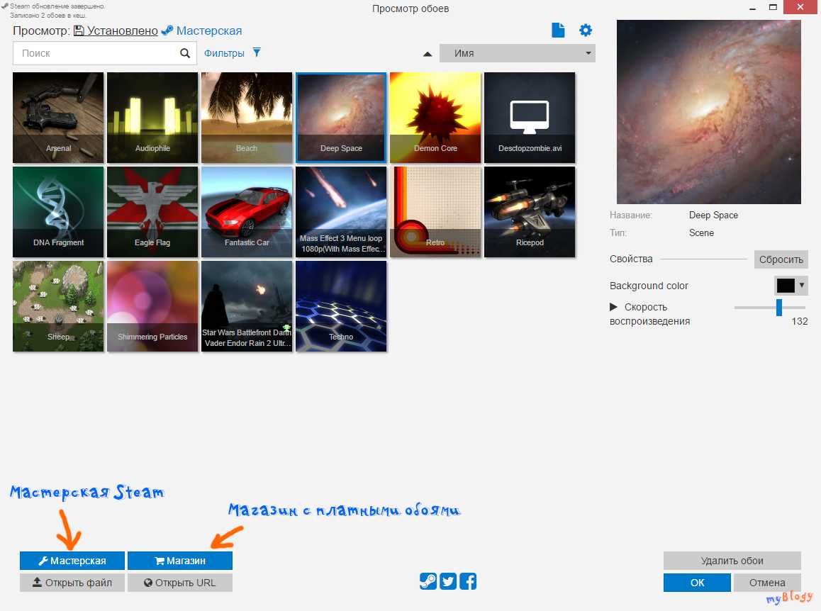Click the filter funnel icon
The height and width of the screenshot is (611, 821).
(x=257, y=53)
